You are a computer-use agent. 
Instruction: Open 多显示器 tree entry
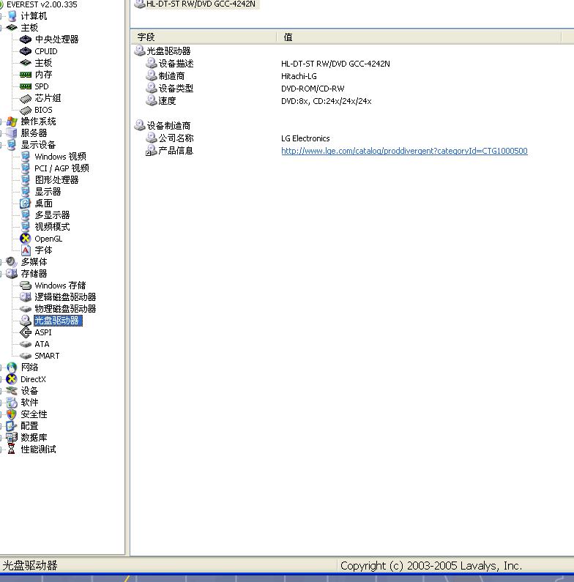click(x=53, y=215)
